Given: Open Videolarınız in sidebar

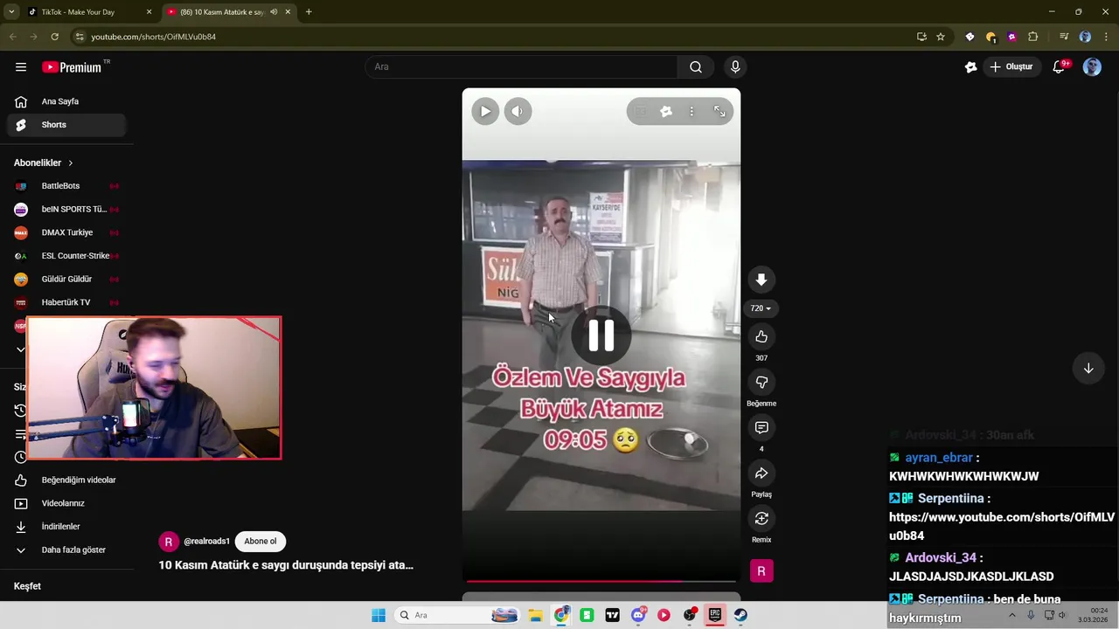Looking at the screenshot, I should point(67,503).
